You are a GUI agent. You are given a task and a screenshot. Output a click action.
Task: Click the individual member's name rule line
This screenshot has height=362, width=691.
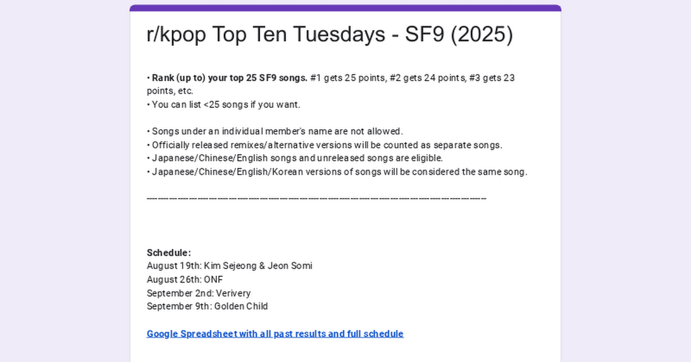[275, 132]
